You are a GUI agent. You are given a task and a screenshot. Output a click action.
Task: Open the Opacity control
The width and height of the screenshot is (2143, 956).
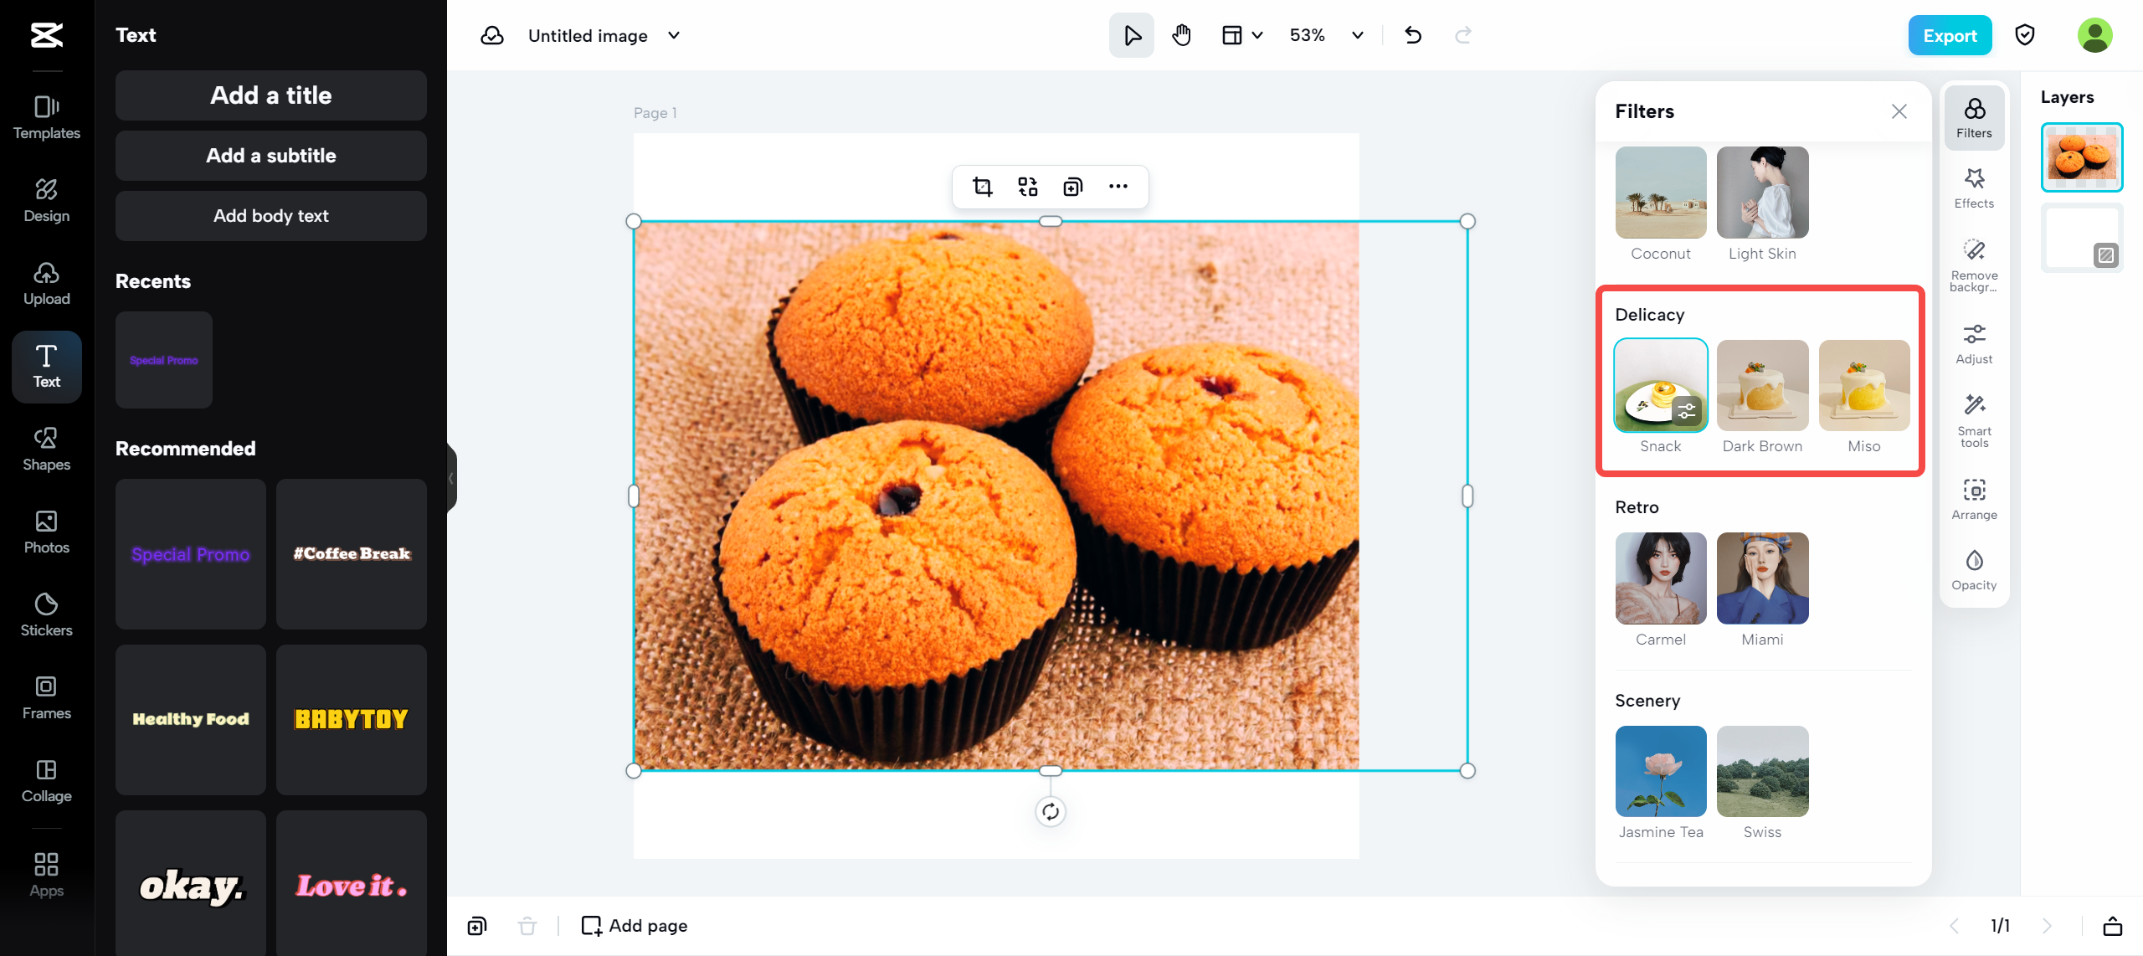pyautogui.click(x=1974, y=569)
